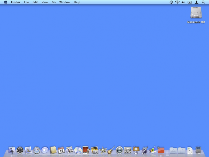
Task: Launch Keynote podium icon
Action: click(x=136, y=150)
